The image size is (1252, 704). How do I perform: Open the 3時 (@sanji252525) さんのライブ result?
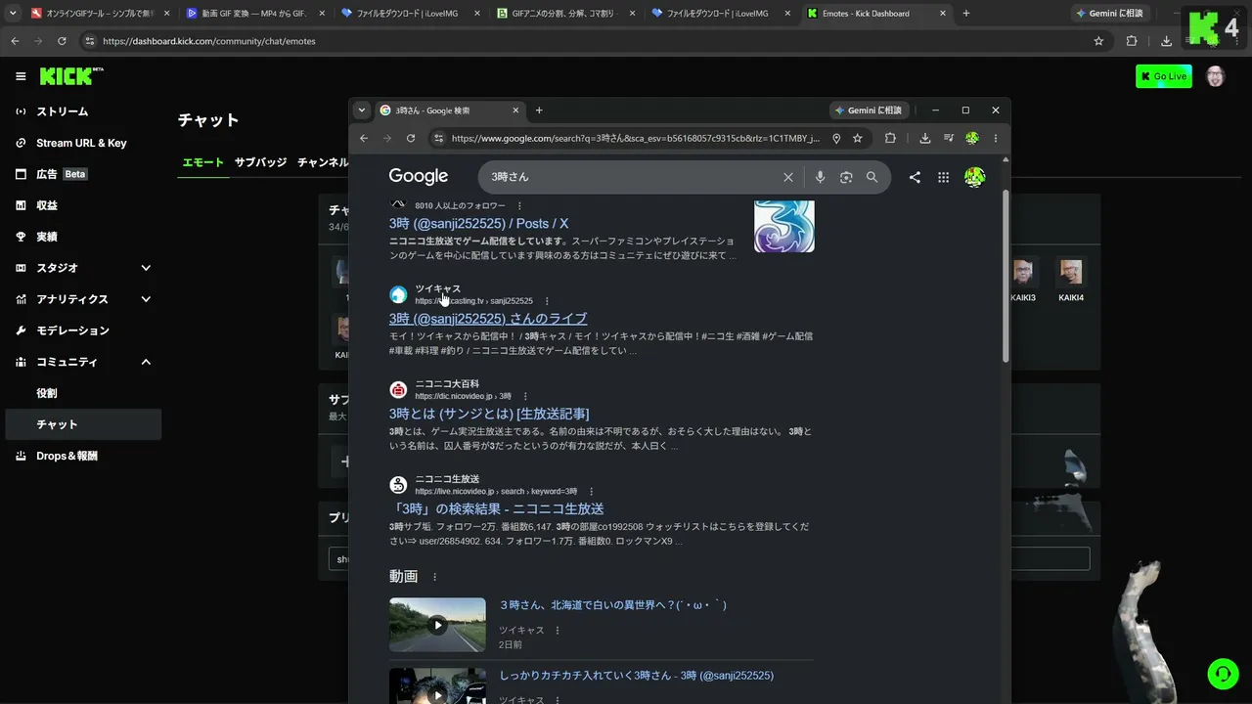tap(488, 319)
